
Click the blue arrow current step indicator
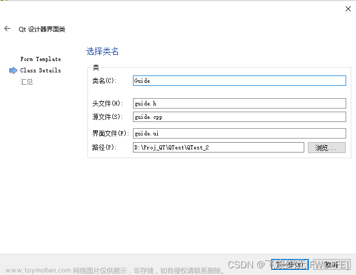13,70
